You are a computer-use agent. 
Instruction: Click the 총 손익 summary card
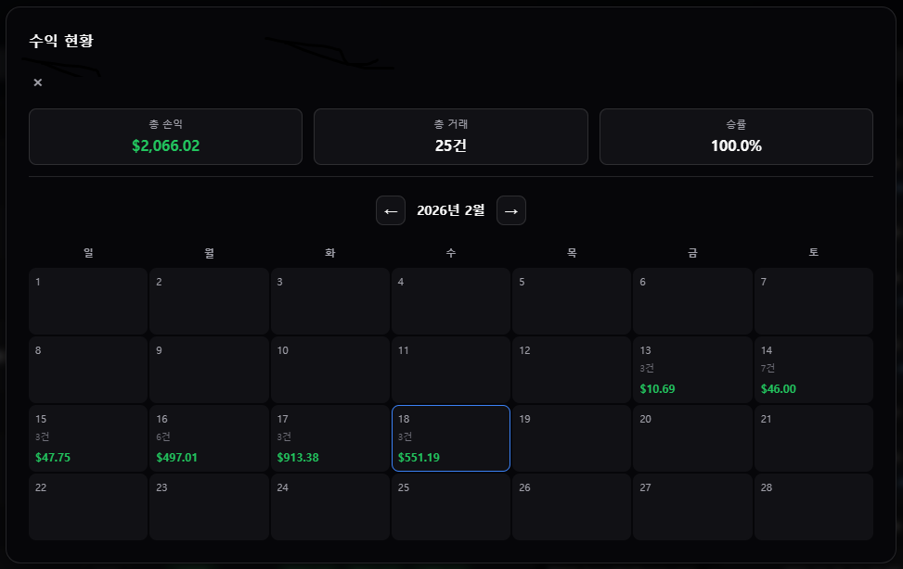click(165, 137)
